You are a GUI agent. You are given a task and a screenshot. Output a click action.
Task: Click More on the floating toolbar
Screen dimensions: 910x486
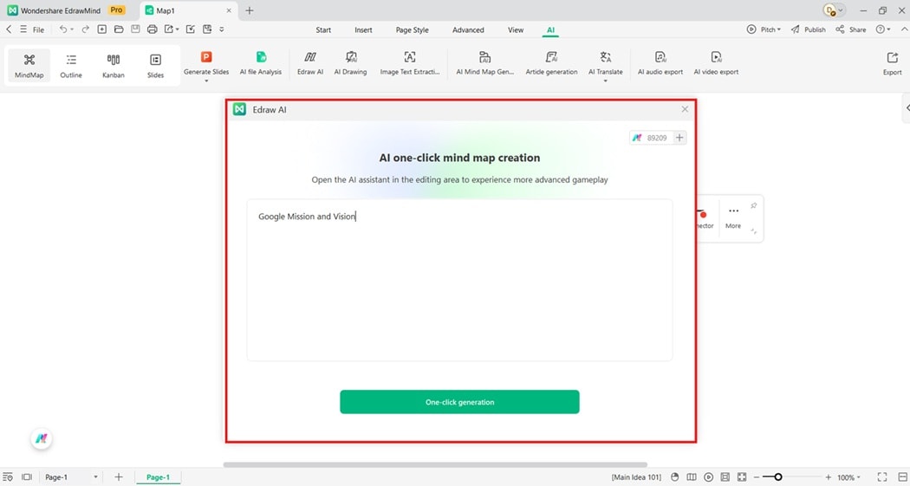coord(733,217)
